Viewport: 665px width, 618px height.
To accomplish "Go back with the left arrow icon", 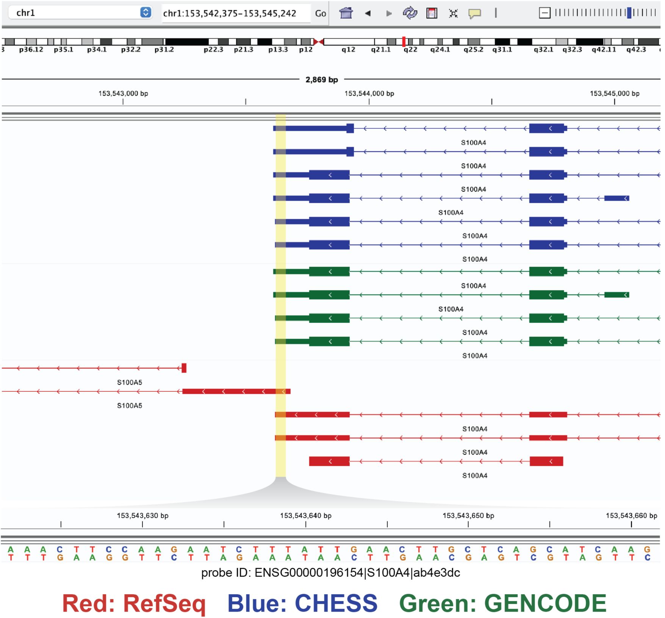I will [x=368, y=13].
